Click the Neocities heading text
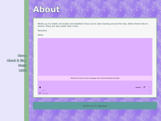 [x=42, y=30]
